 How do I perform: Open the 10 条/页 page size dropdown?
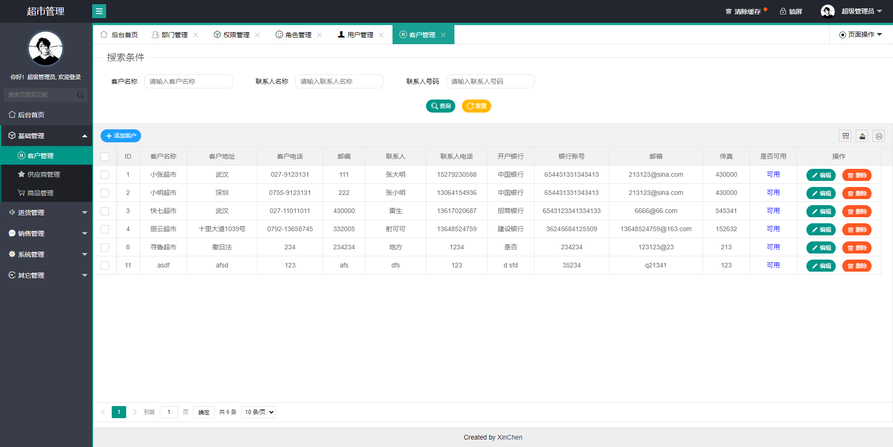coord(258,412)
